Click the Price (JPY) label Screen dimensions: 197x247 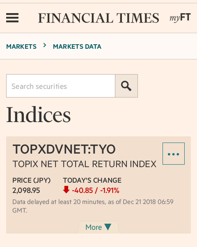coord(32,180)
